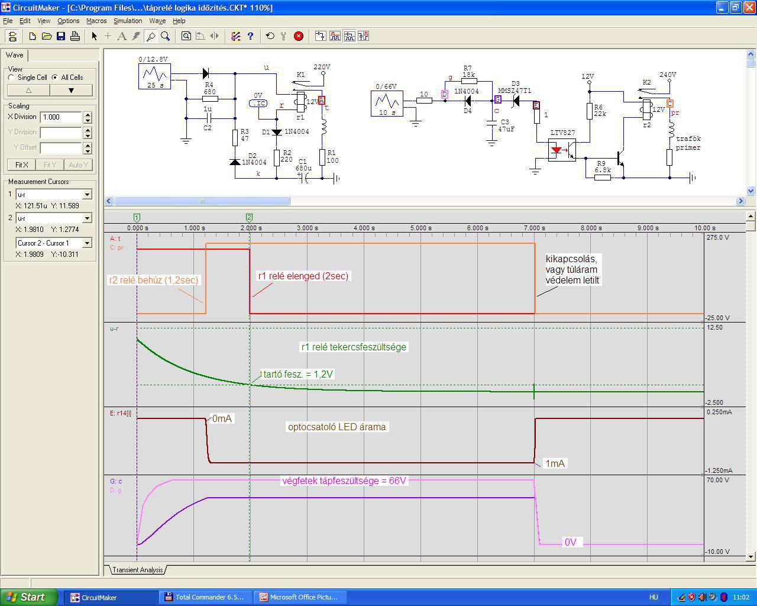The image size is (757, 606).
Task: Open an existing circuit file icon
Action: click(47, 36)
